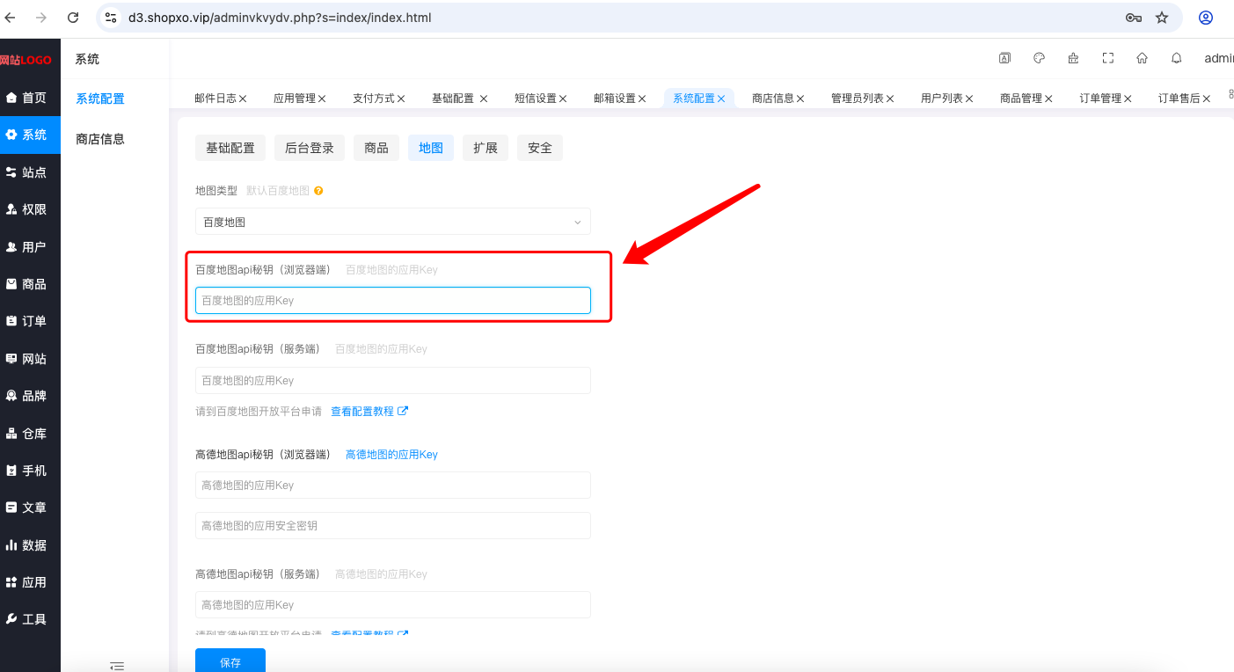Open 商店信息 in the submenu

100,139
